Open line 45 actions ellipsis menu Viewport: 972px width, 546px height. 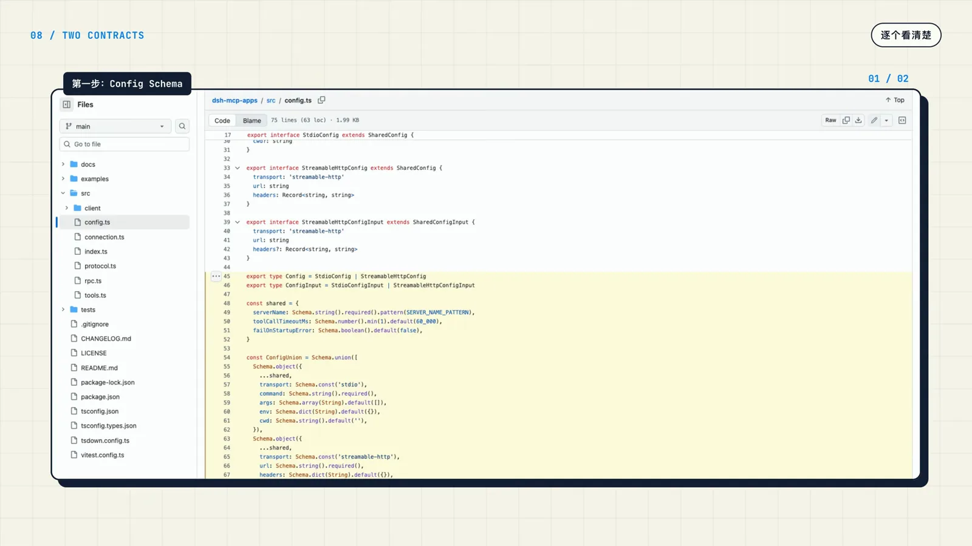pos(216,276)
